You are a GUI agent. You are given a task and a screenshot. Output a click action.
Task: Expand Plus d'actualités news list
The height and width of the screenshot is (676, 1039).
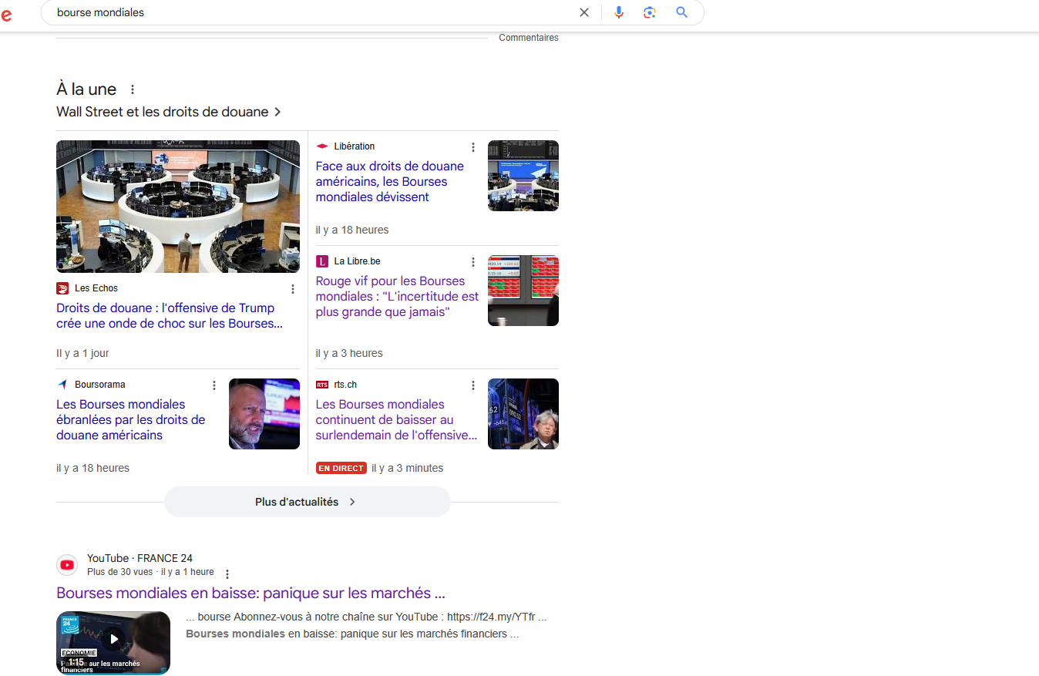[307, 502]
